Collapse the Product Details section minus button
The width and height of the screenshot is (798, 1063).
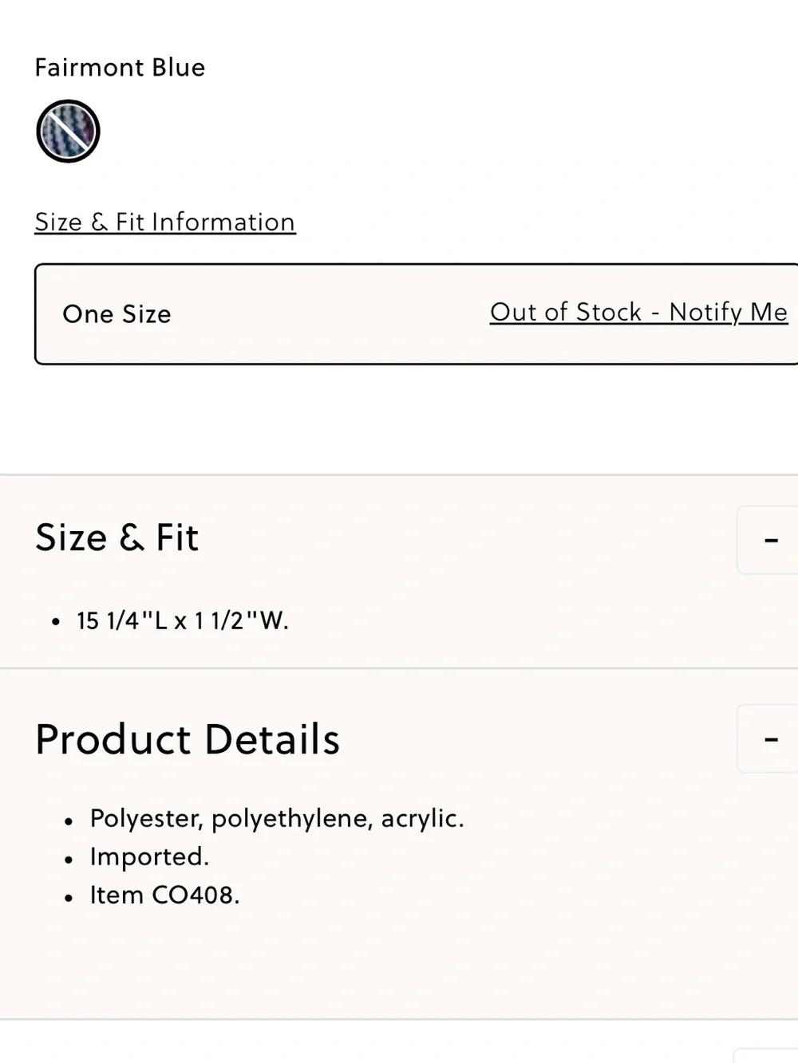pos(768,738)
